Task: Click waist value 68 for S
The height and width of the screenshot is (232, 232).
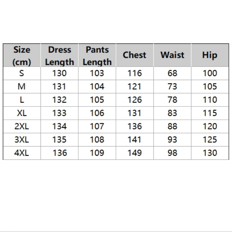Action: point(172,73)
